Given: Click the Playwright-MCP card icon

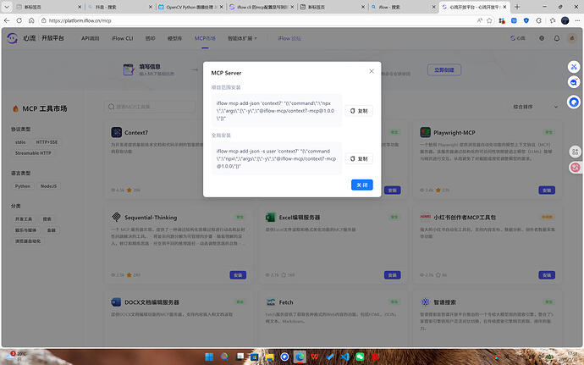Looking at the screenshot, I should click(426, 133).
